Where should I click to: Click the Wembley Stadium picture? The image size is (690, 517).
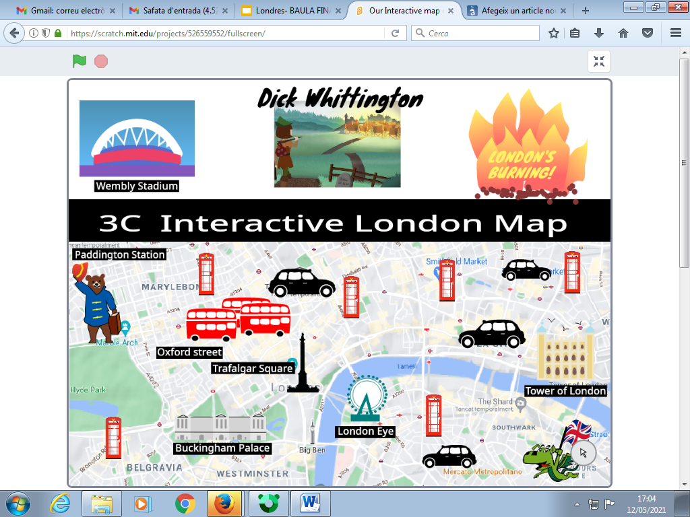click(x=137, y=138)
